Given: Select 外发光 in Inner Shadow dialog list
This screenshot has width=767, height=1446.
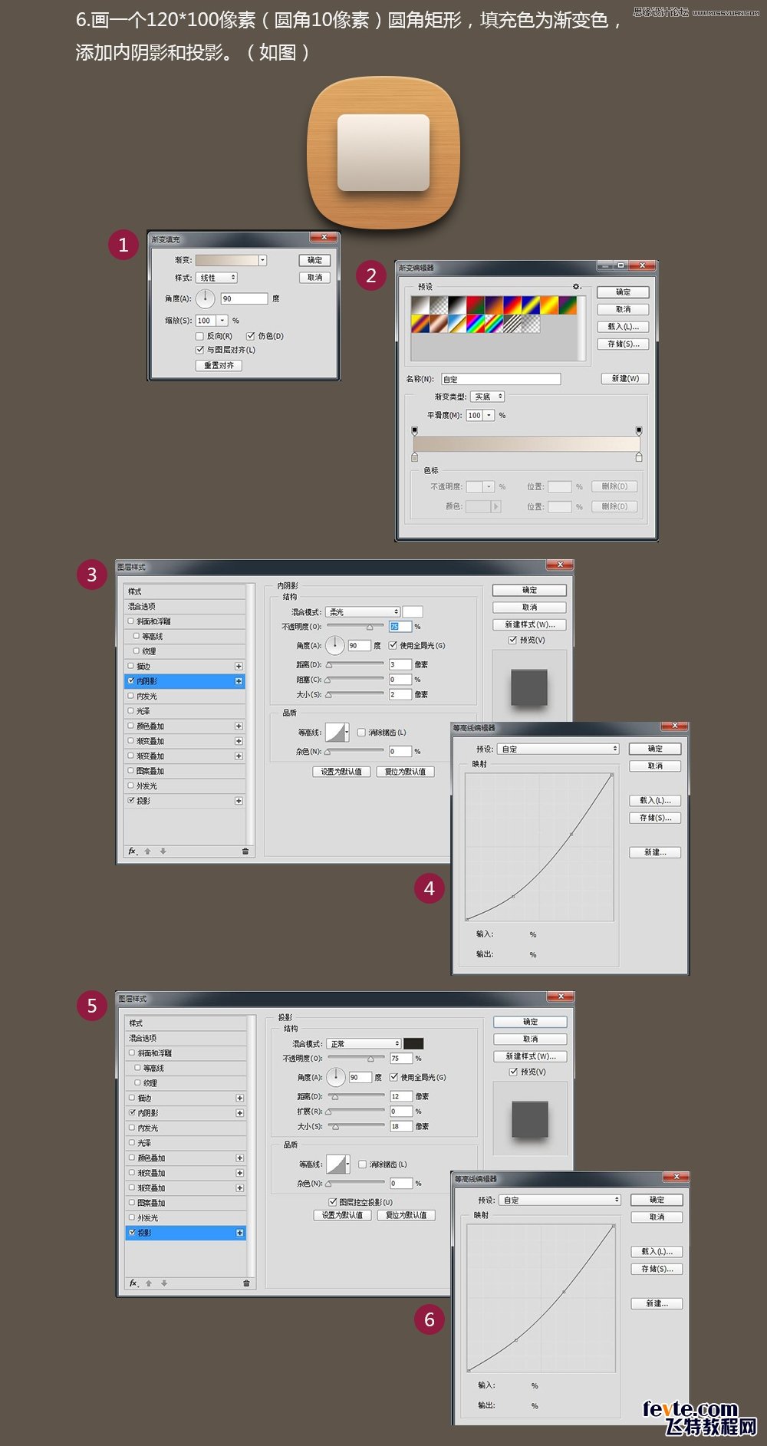Looking at the screenshot, I should point(184,786).
